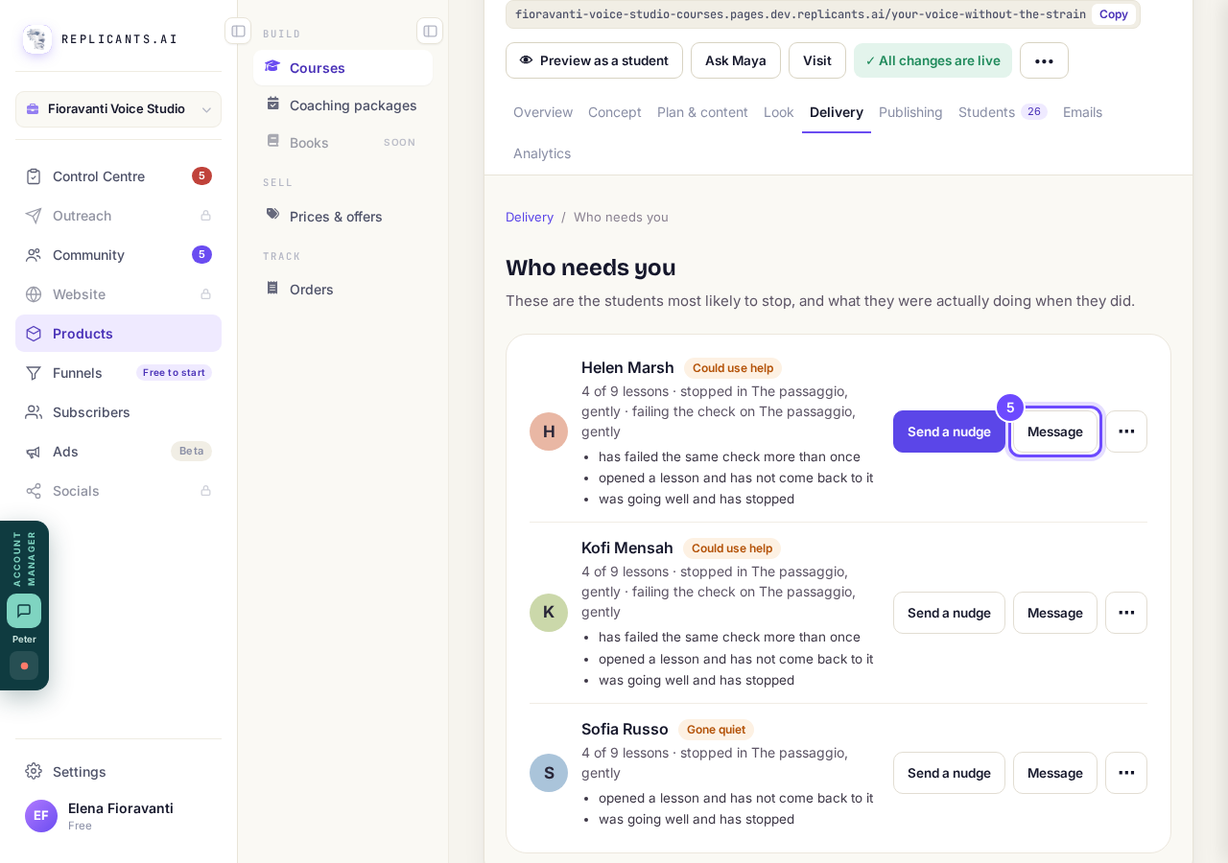Click the Visit button
The height and width of the screenshot is (863, 1228).
click(x=817, y=60)
